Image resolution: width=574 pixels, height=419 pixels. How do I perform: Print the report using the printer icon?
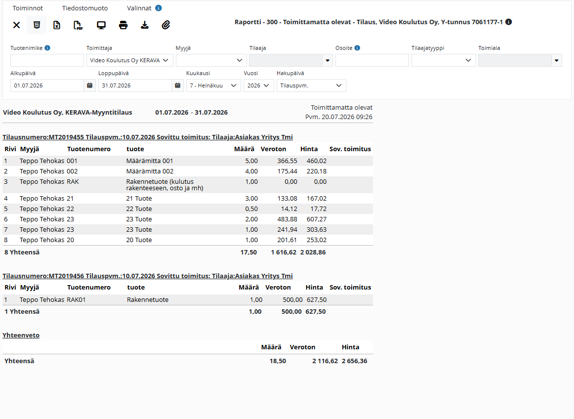pyautogui.click(x=123, y=25)
